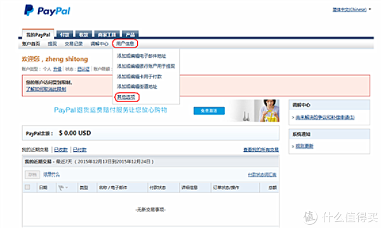Image resolution: width=381 pixels, height=228 pixels.
Task: Filter recent transactions by 已付款
Action: pyautogui.click(x=80, y=149)
